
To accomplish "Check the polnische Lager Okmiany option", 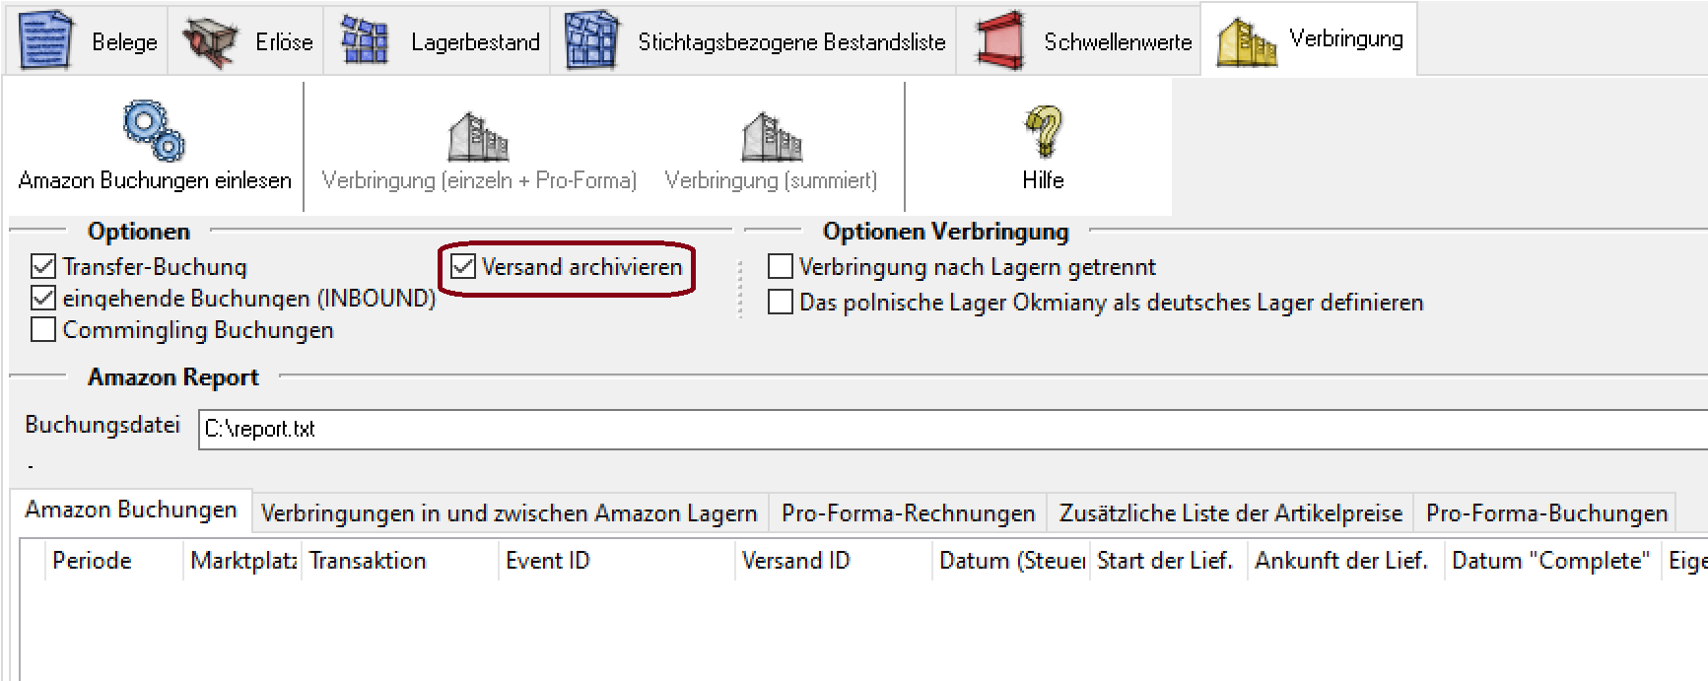I will point(781,302).
